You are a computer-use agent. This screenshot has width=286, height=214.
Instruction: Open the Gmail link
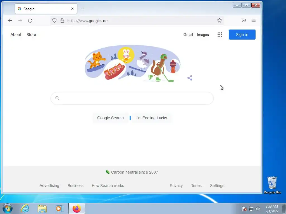point(188,35)
